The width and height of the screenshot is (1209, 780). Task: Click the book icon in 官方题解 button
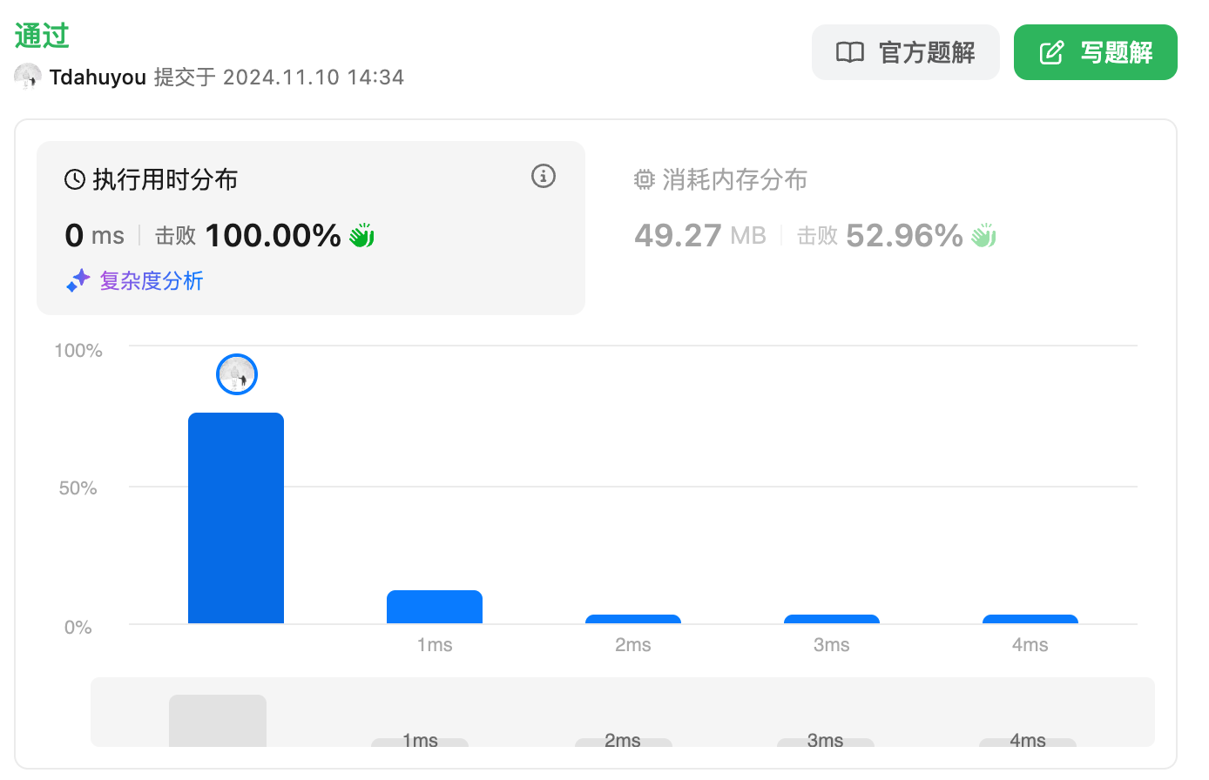(850, 52)
